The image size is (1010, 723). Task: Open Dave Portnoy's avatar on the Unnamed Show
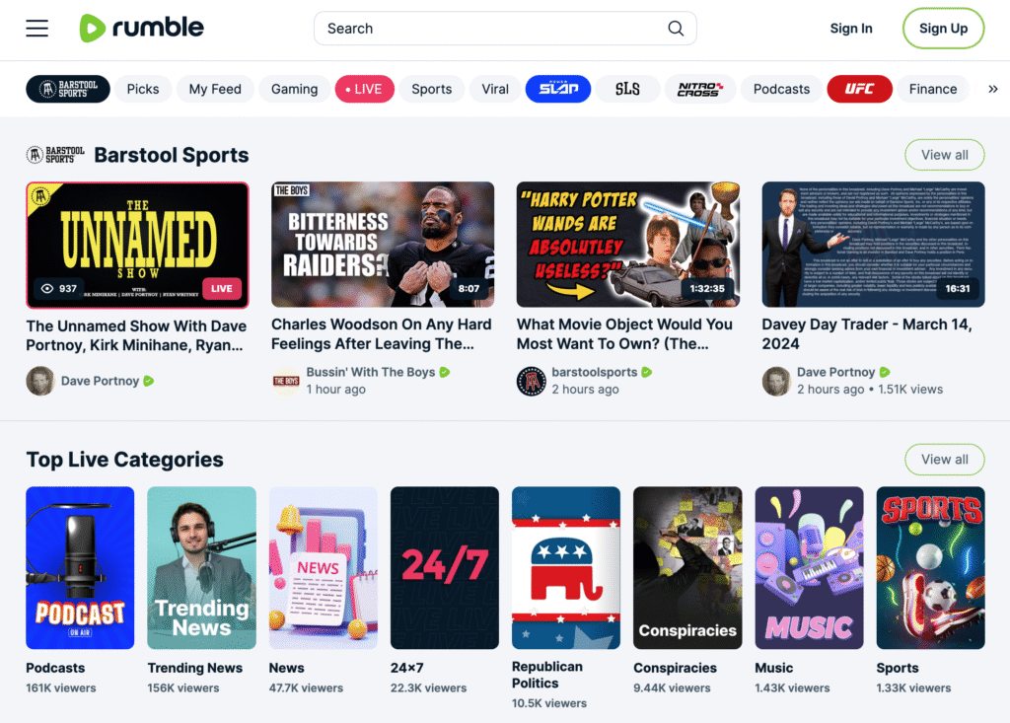tap(39, 381)
